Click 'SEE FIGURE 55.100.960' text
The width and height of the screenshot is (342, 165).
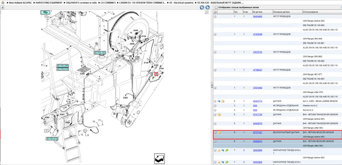(x=314, y=25)
